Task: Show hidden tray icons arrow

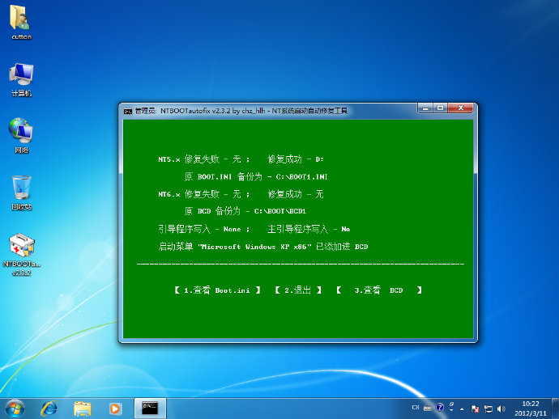Action: point(462,409)
